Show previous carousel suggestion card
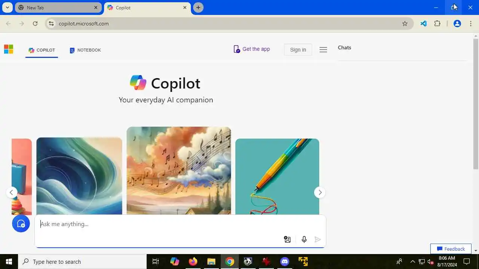The height and width of the screenshot is (269, 479). tap(12, 192)
